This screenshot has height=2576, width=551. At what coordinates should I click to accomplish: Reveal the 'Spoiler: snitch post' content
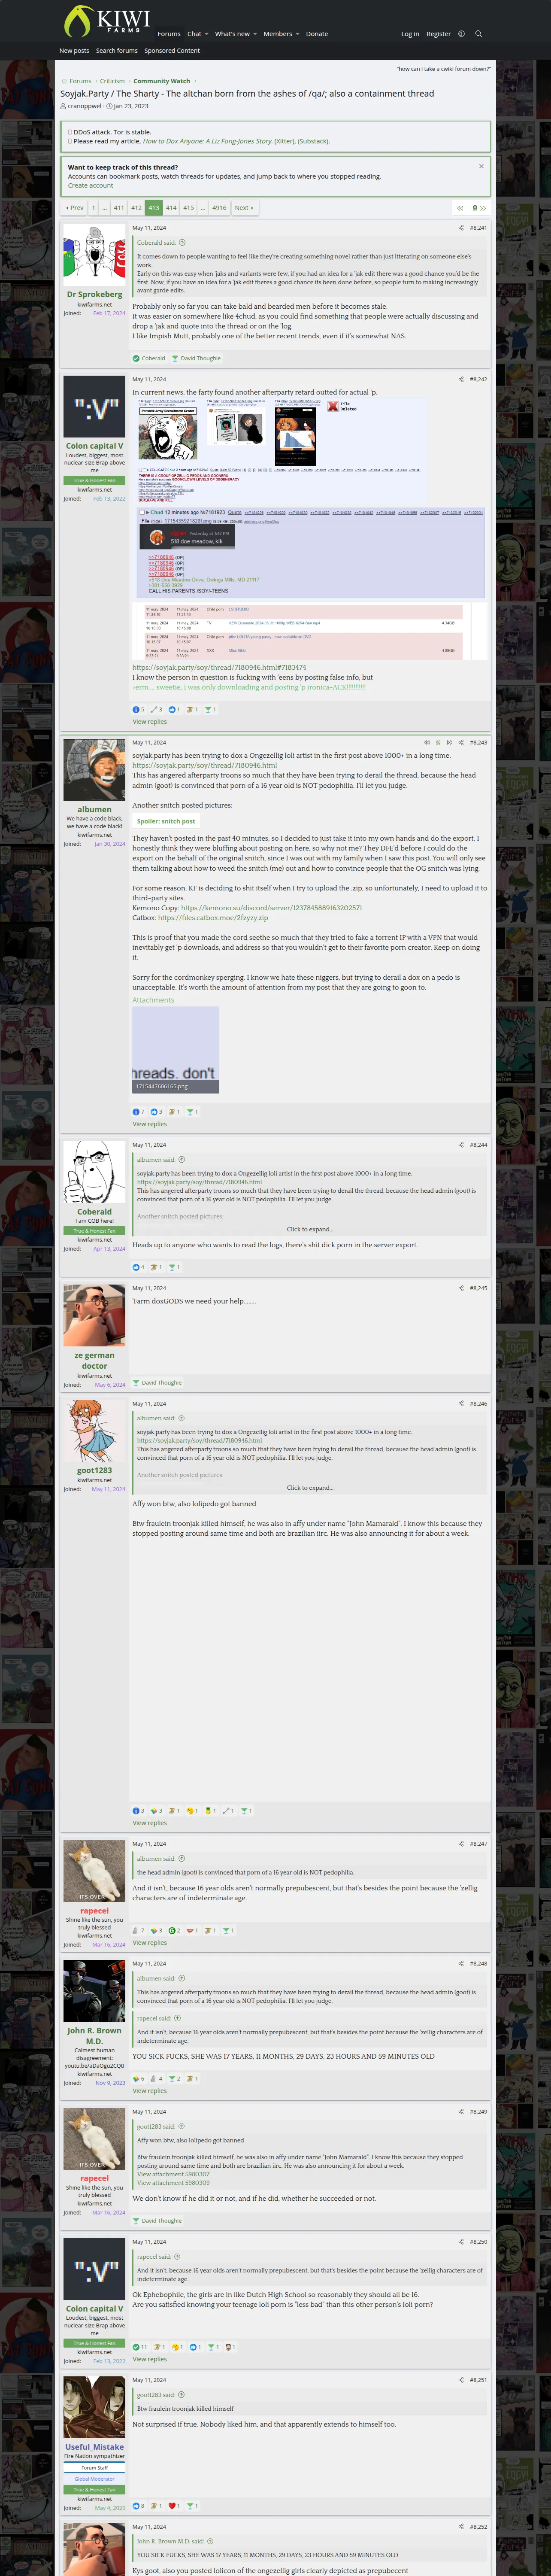166,821
